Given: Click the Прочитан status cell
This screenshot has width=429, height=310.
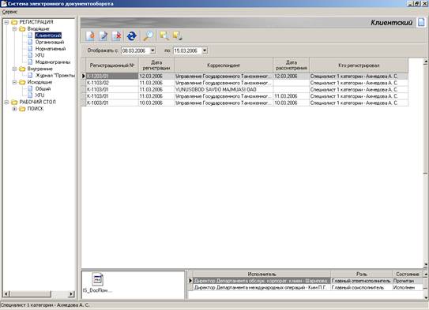Looking at the screenshot, I should 408,281.
